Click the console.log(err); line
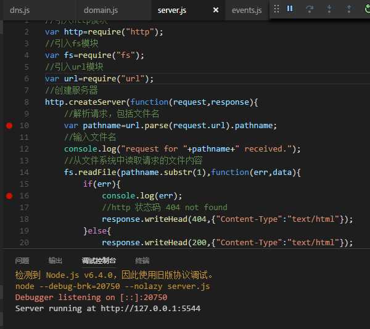 click(x=142, y=196)
